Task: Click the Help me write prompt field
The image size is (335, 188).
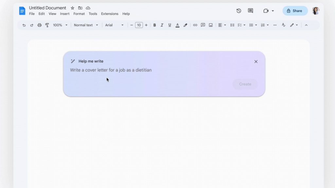Action: coord(147,70)
